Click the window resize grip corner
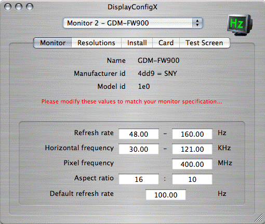Screen dimensions: 265x224 (x=259, y=218)
